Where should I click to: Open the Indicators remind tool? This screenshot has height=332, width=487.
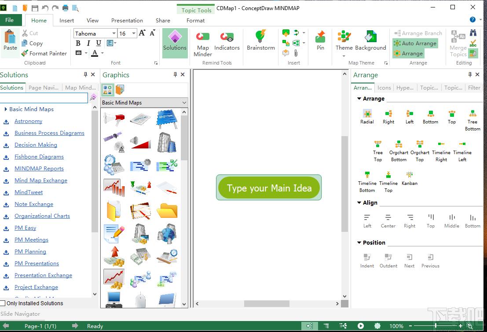tap(227, 41)
